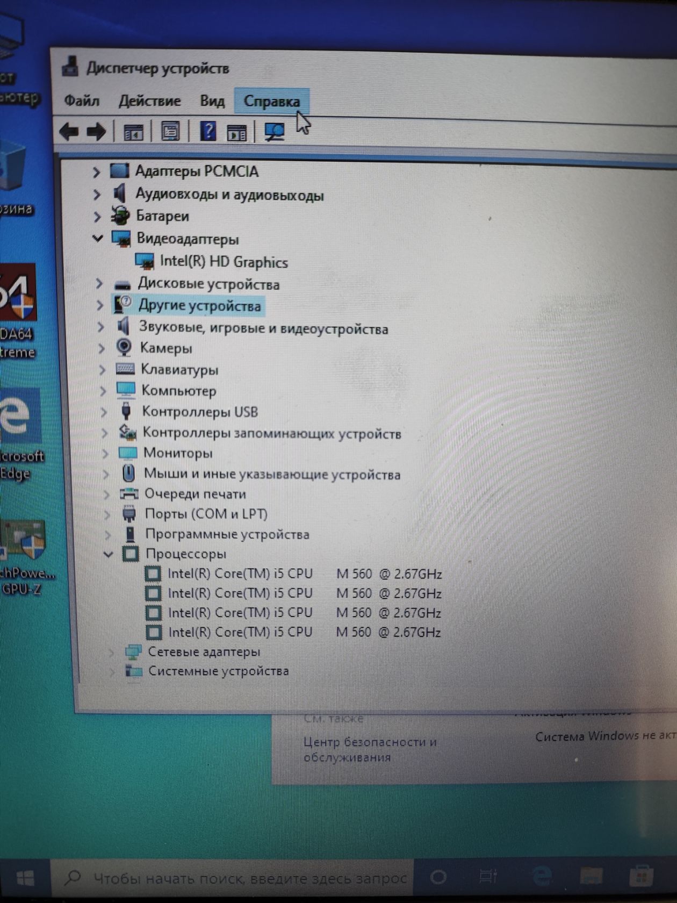The image size is (677, 903).
Task: Click the action pane toolbar icon
Action: click(236, 132)
